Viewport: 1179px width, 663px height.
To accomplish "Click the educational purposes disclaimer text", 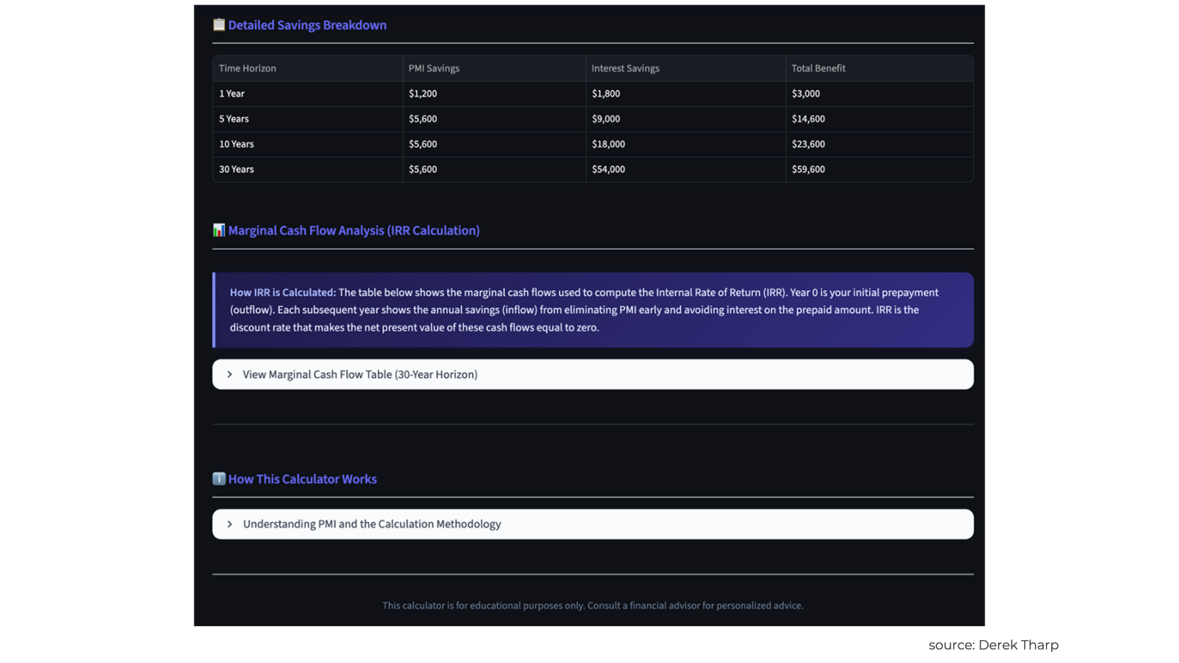I will click(x=592, y=605).
